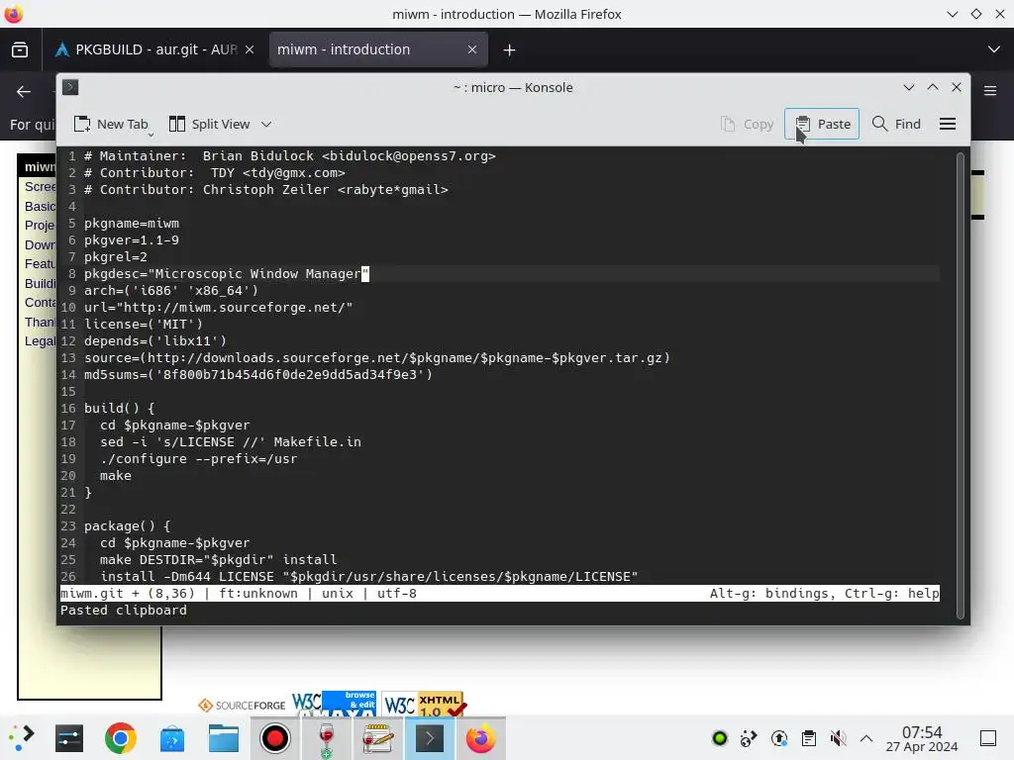Screen dimensions: 1014x760
Task: Open clock showing 07:54
Action: pos(922,738)
